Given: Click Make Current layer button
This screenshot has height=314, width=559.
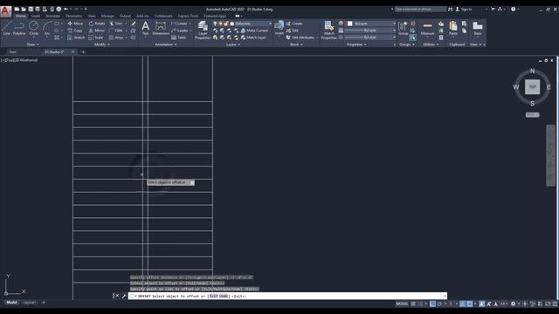Looking at the screenshot, I should point(254,31).
